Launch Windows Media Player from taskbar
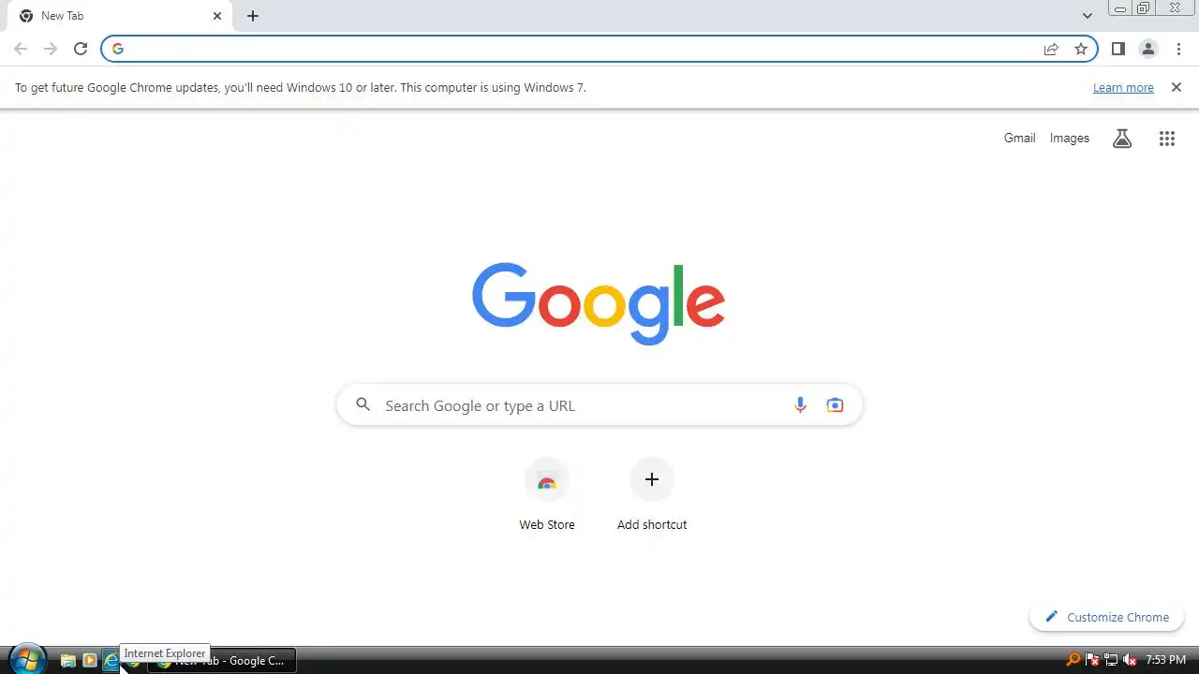 [x=90, y=661]
